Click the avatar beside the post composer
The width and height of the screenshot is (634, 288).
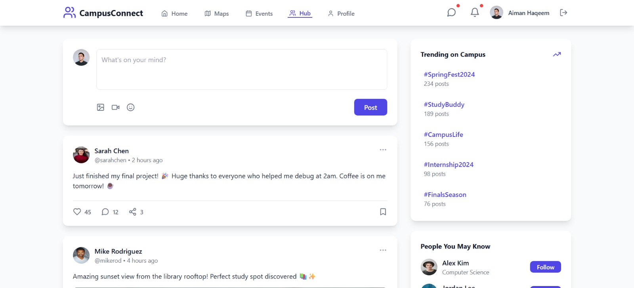point(81,57)
